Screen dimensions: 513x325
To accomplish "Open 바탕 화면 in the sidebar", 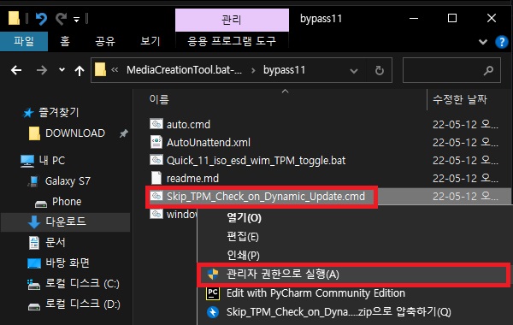I will point(67,263).
